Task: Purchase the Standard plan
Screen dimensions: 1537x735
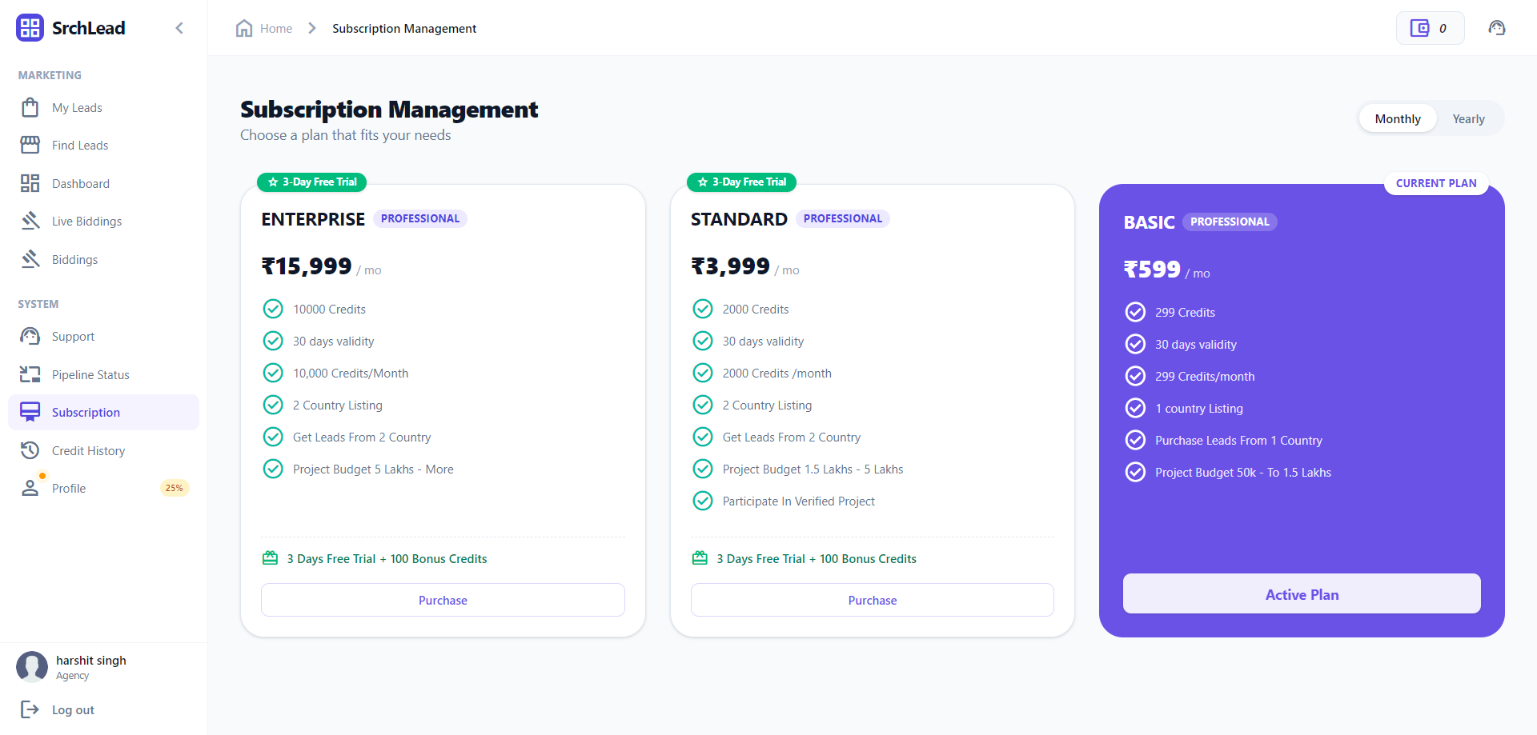Action: [873, 600]
